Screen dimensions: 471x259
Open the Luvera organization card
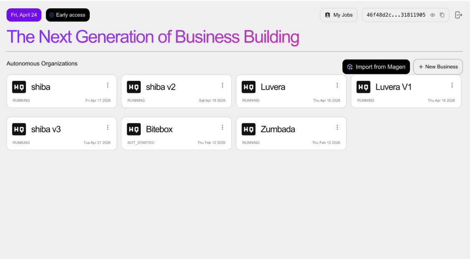[x=291, y=91]
